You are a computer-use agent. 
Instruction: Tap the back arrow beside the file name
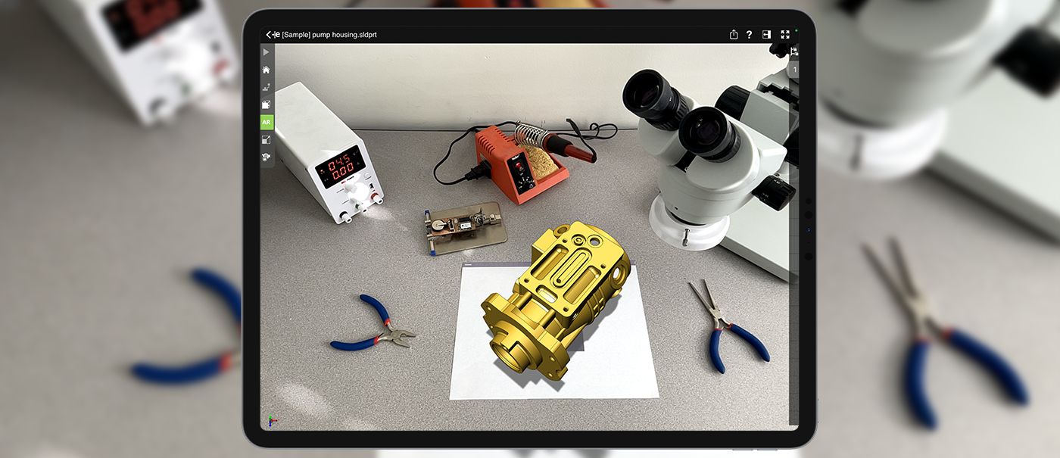click(269, 35)
